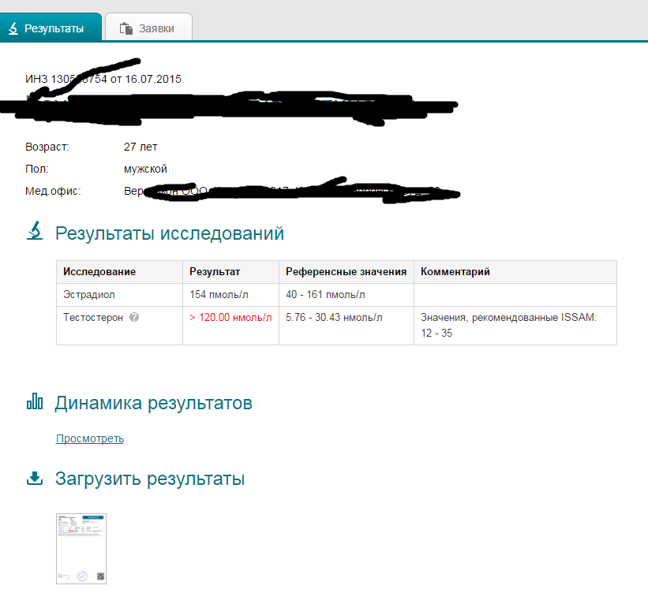Click the ISSAM recommended values comment
The height and width of the screenshot is (589, 648).
[508, 325]
